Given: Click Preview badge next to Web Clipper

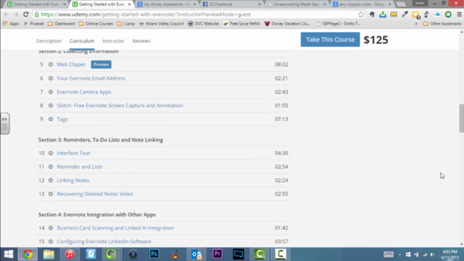Looking at the screenshot, I should tap(101, 65).
